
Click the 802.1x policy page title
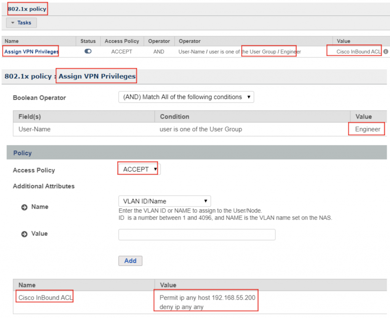click(x=27, y=9)
